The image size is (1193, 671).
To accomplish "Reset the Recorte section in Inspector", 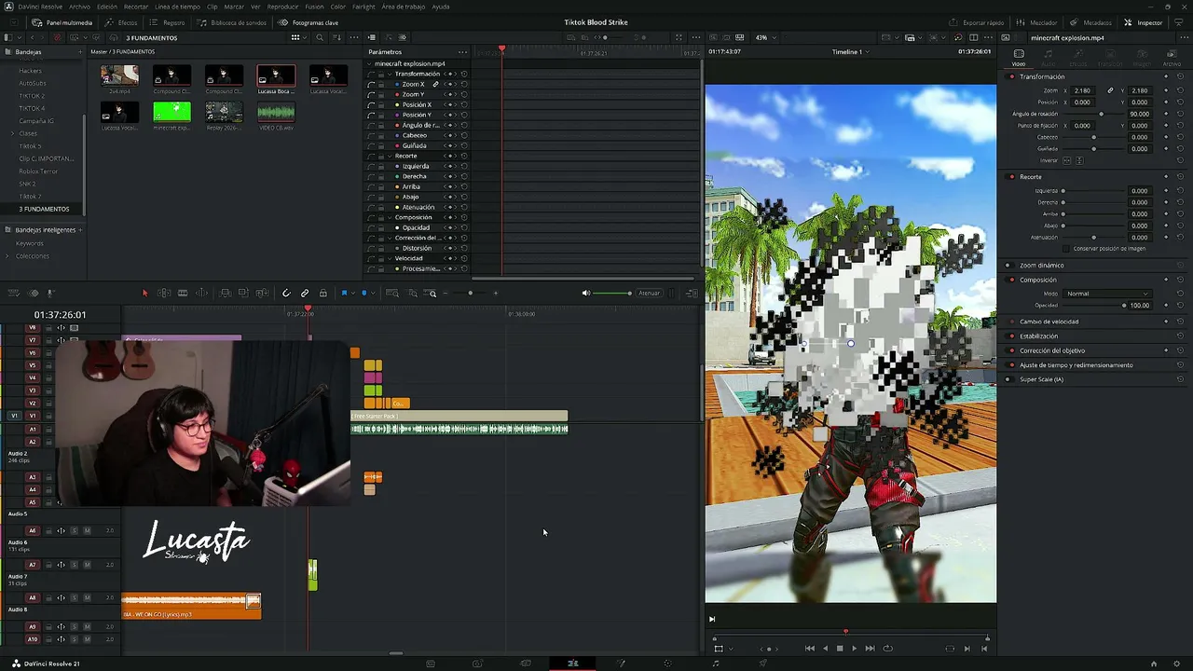I will point(1180,177).
